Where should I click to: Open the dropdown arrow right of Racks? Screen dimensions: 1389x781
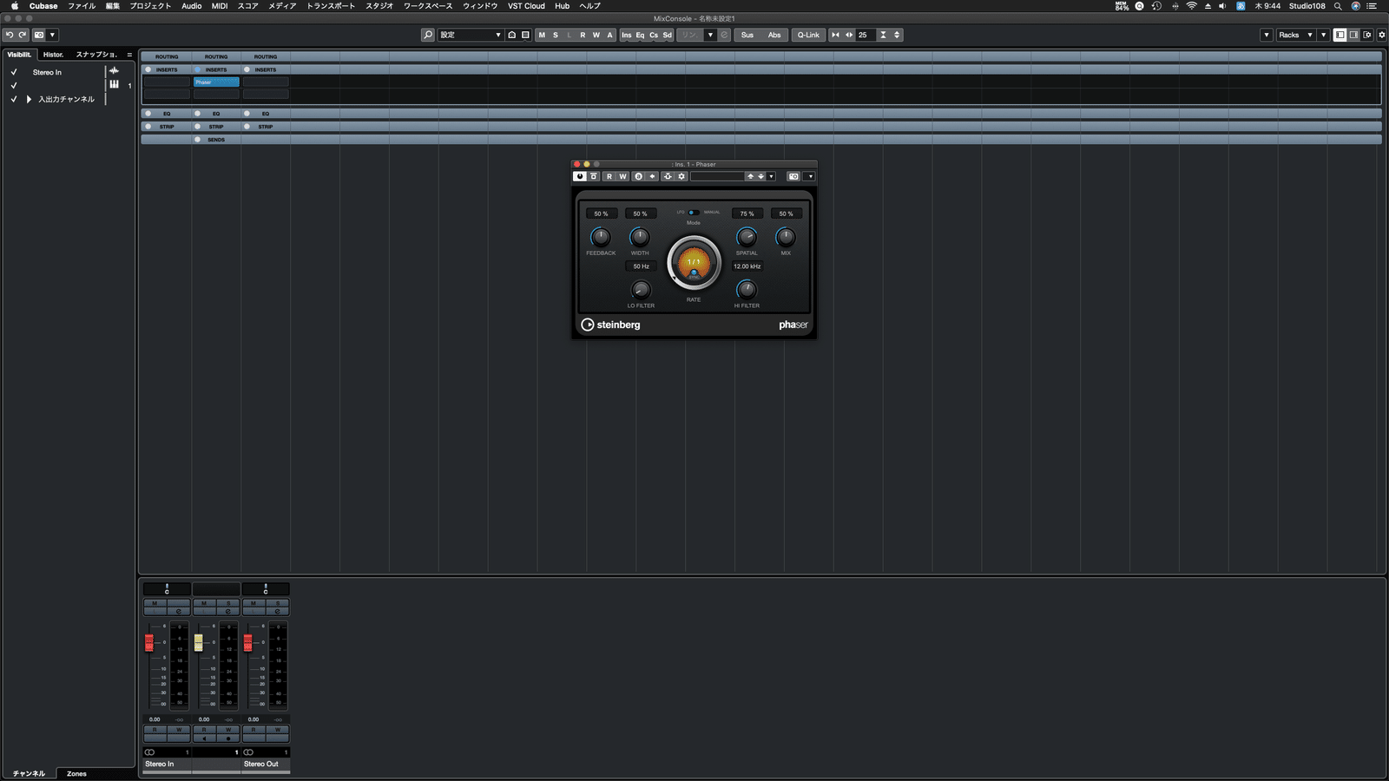tap(1323, 35)
